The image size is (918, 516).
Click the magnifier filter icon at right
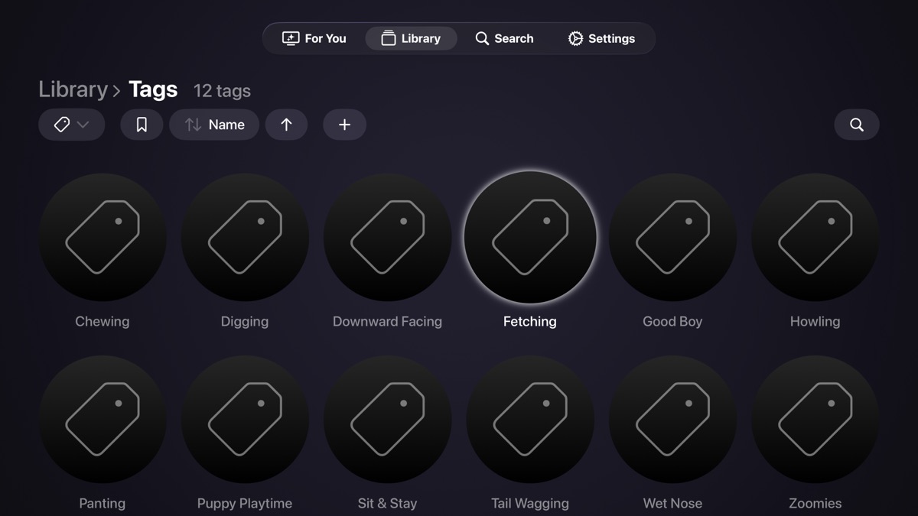[x=857, y=125]
